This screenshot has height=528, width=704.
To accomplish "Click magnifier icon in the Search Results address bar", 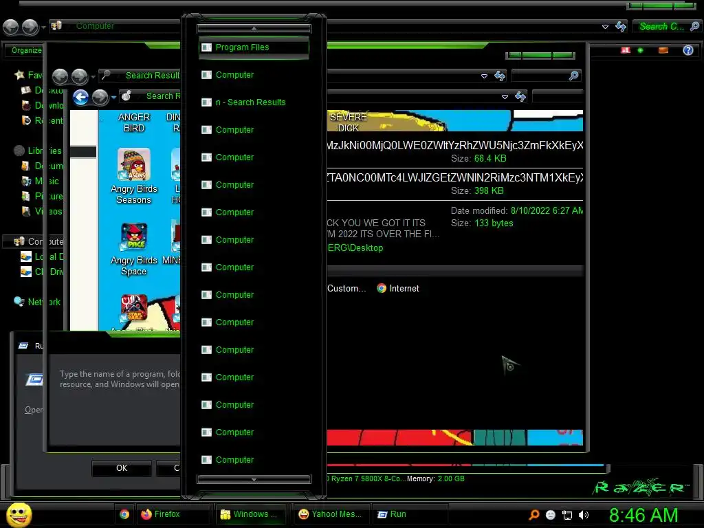I will [x=106, y=75].
